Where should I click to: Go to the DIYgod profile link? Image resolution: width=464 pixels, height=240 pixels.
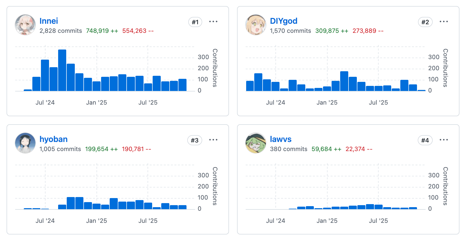click(x=283, y=21)
